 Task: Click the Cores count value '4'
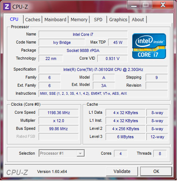121,154
